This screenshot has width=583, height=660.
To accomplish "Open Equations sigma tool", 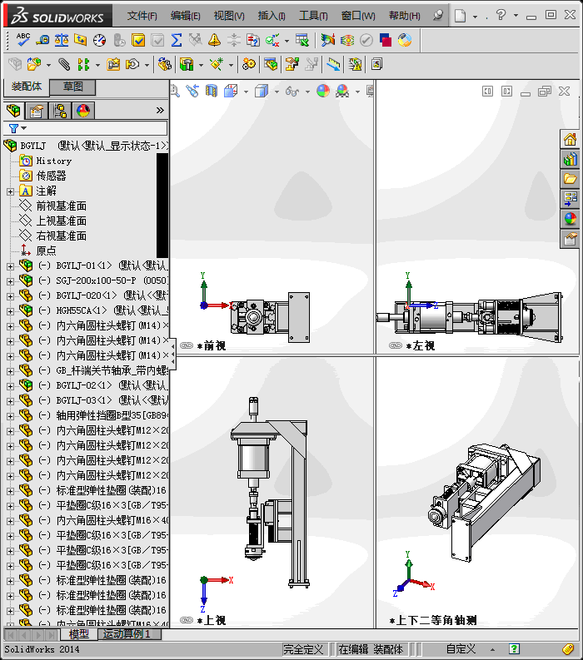I will coord(177,40).
